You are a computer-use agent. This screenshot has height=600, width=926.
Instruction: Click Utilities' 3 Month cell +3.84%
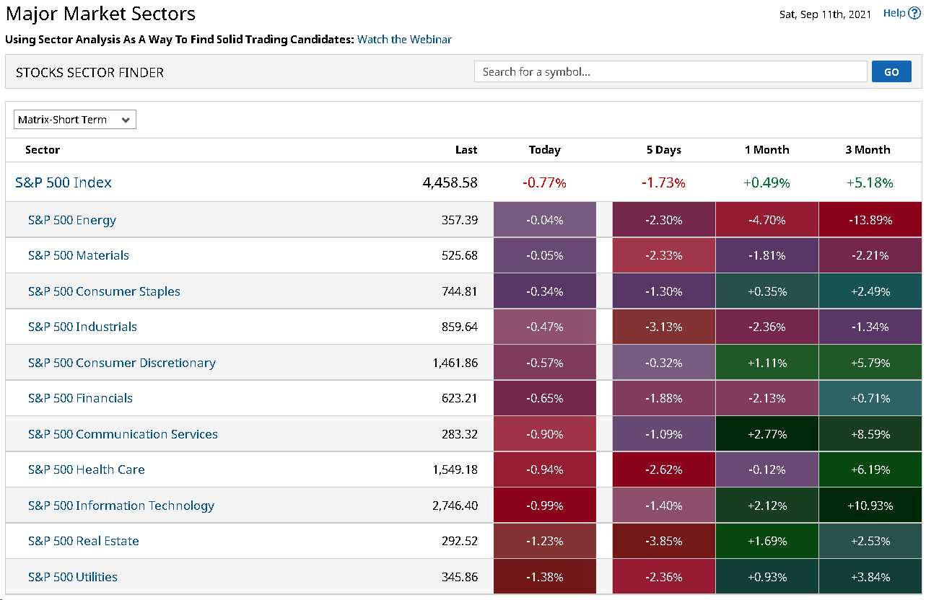[870, 577]
